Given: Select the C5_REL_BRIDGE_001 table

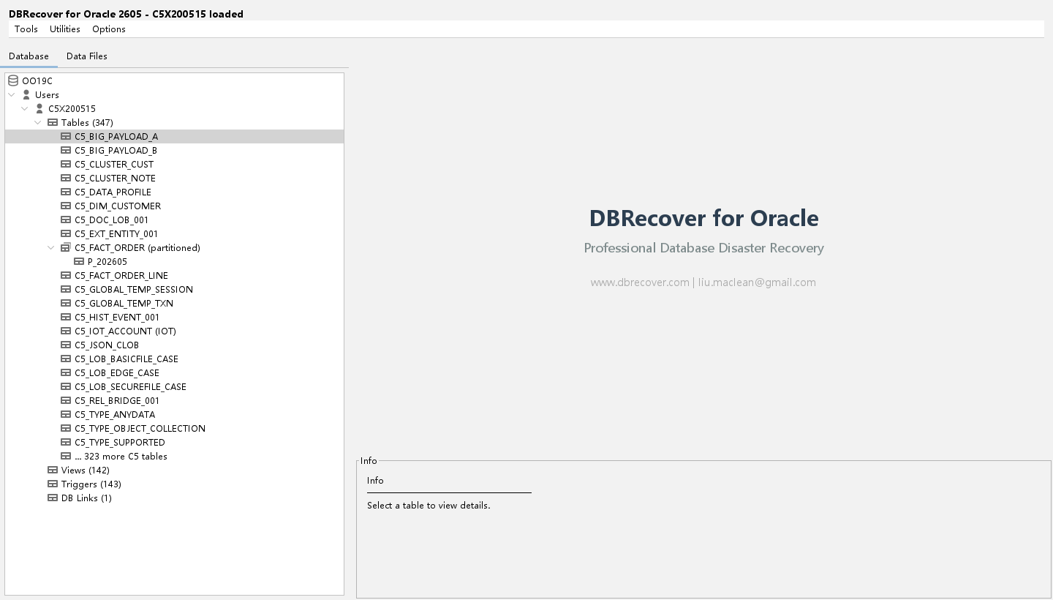Looking at the screenshot, I should (x=117, y=401).
